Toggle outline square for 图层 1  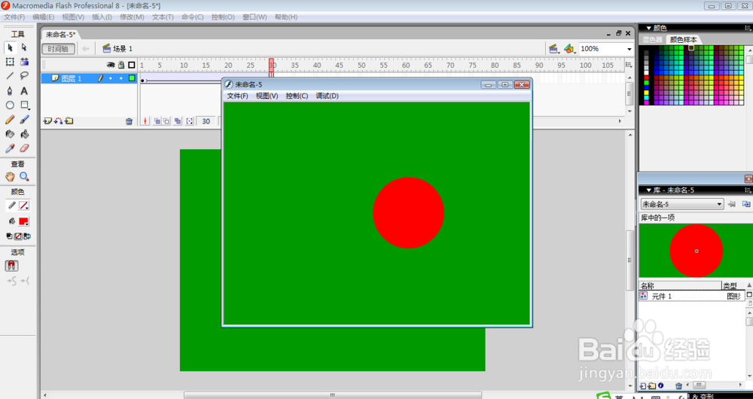[132, 78]
